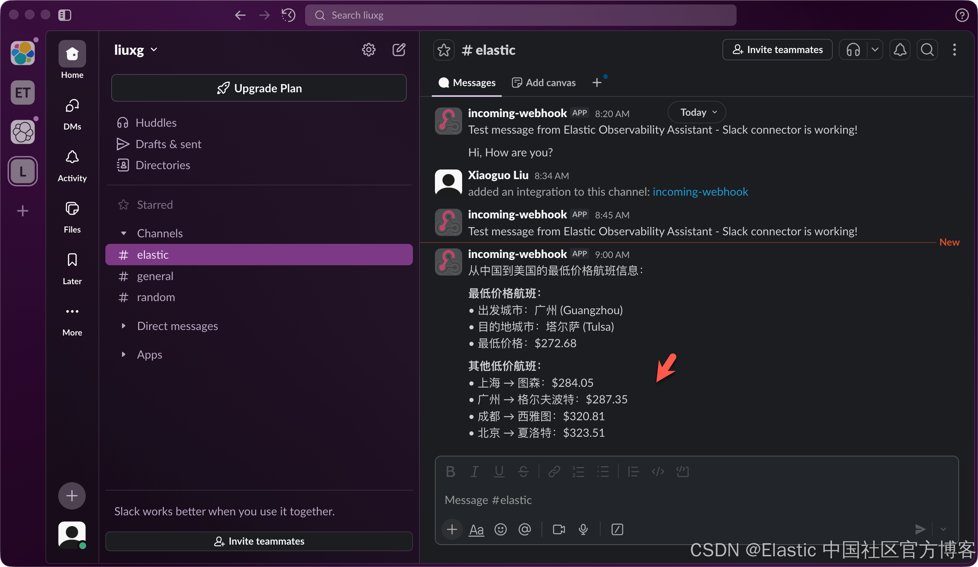Screen dimensions: 978x567
Task: Collapse the Channels section
Action: pyautogui.click(x=123, y=233)
